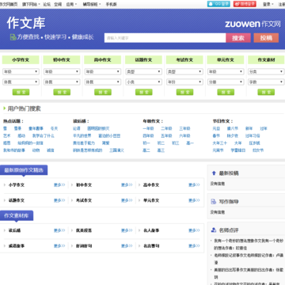Open the 小类 dropdown under 话题作文
The width and height of the screenshot is (285, 285).
click(143, 82)
